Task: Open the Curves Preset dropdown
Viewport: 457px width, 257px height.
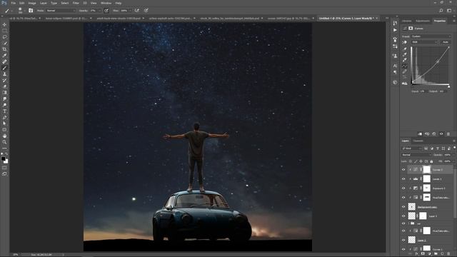Action: [x=431, y=36]
